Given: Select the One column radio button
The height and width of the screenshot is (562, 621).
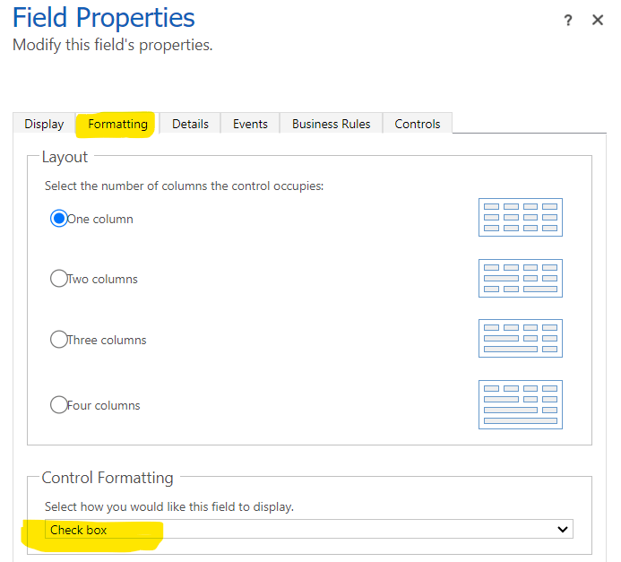Looking at the screenshot, I should 59,219.
